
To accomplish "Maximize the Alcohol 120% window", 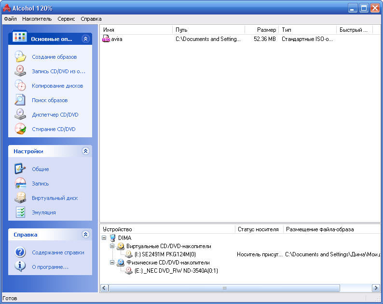I will coord(363,8).
